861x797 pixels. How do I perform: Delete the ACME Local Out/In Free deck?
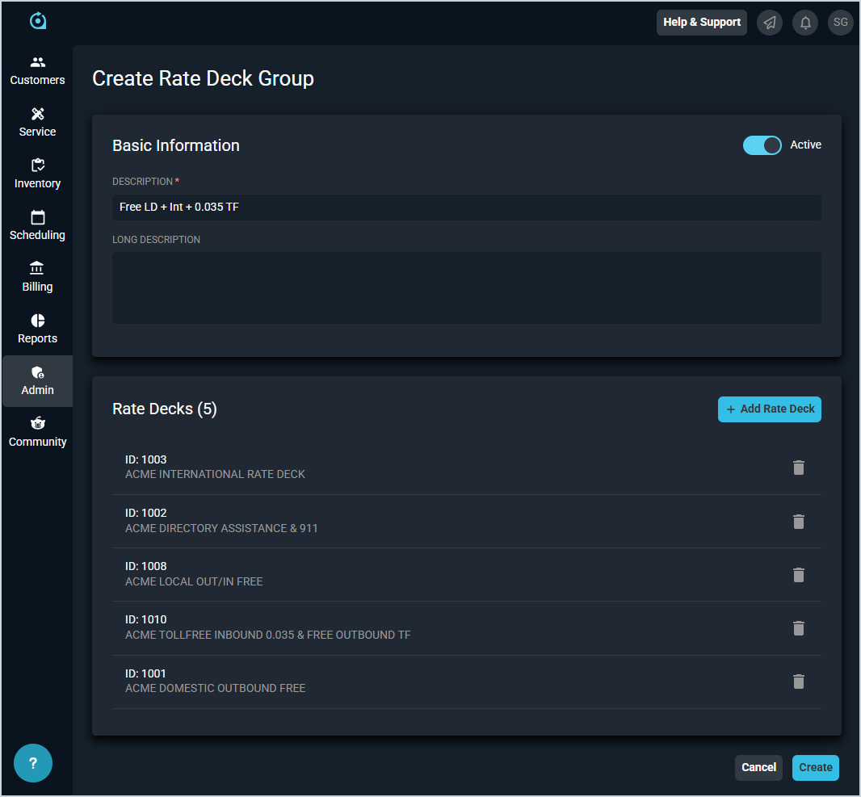[x=798, y=575]
